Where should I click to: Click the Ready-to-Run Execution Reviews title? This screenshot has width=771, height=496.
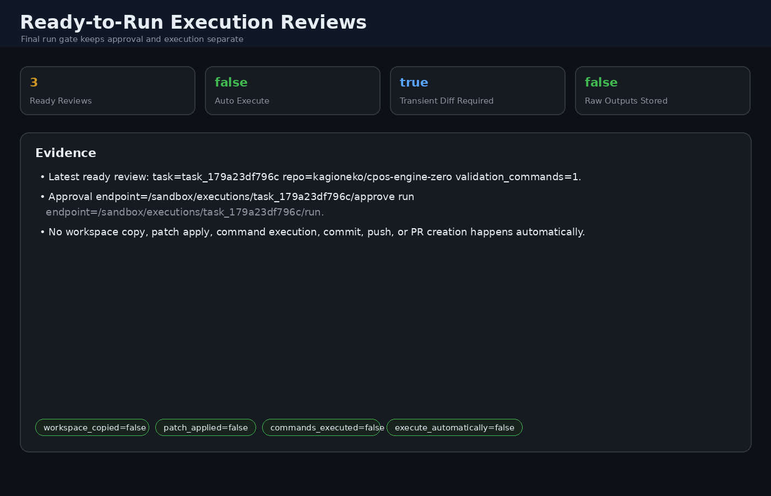point(193,22)
